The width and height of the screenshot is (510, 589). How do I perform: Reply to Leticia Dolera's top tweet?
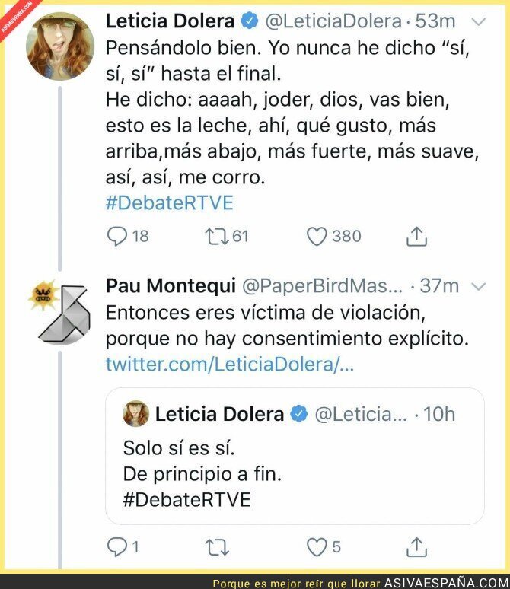(117, 237)
